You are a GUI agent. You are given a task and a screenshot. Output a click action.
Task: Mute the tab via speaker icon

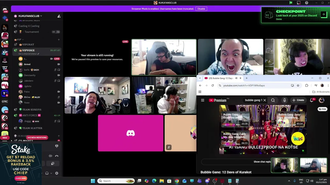click(236, 78)
